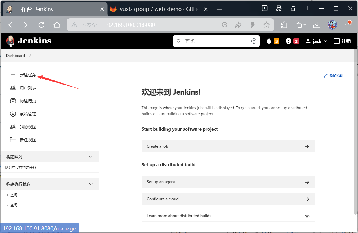Switch to the GitLab web_demo tab

[159, 9]
